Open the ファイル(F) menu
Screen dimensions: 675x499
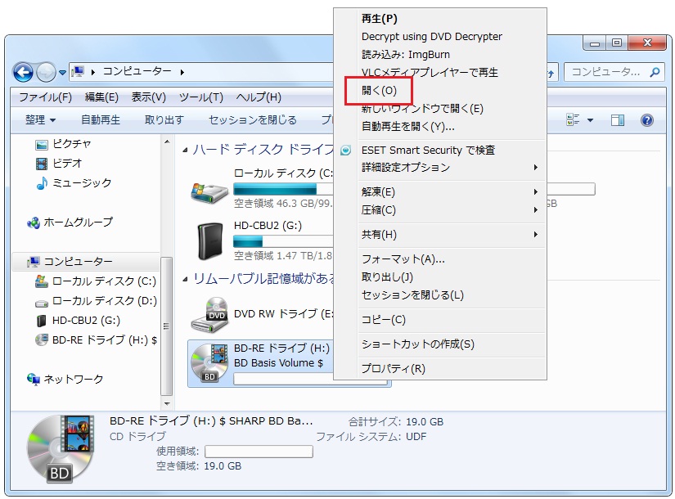tap(45, 97)
